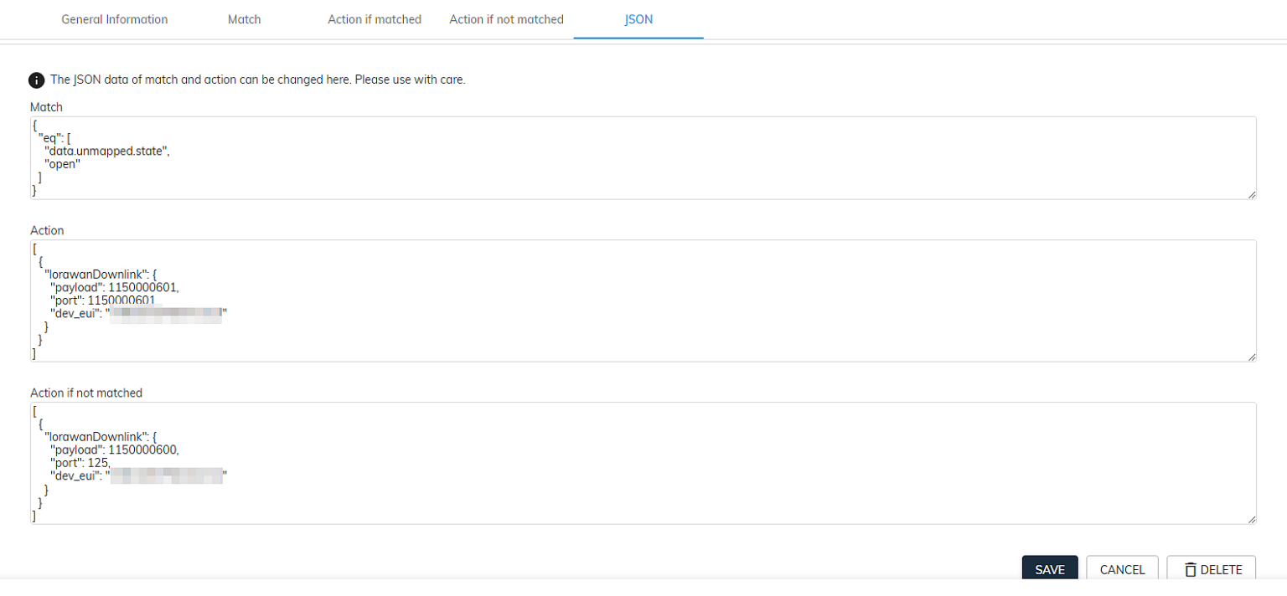Go to Action if not matched tab

[506, 19]
